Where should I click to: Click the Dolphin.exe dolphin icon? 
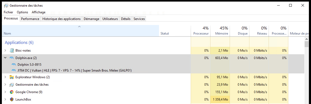coord(12,58)
